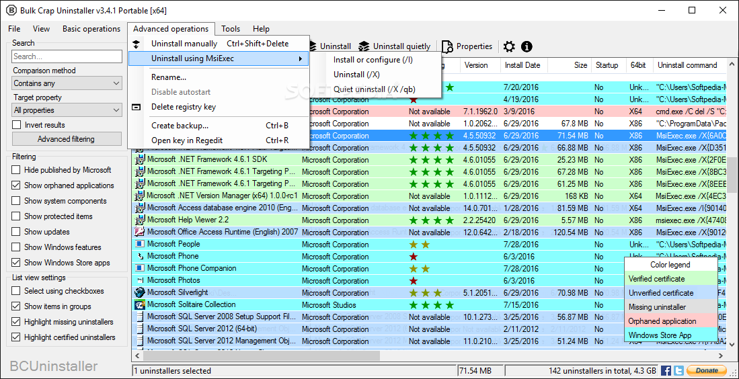This screenshot has width=739, height=379.
Task: Click the Search input field
Action: click(67, 56)
